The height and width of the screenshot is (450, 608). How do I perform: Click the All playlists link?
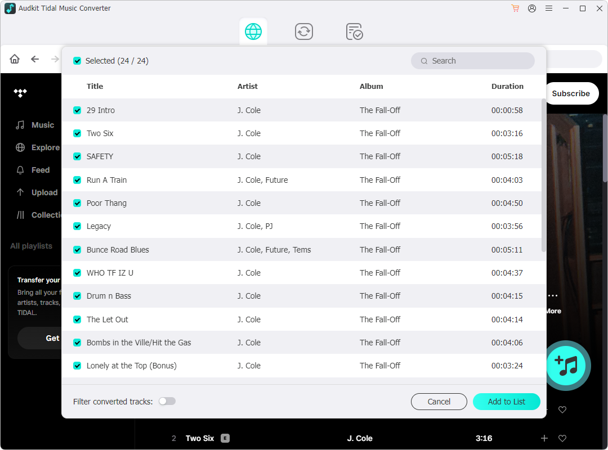pos(31,246)
